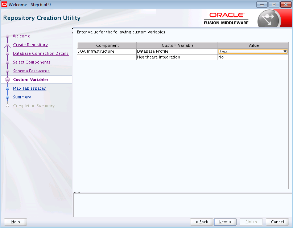Navigate to Select Components step

click(x=32, y=62)
